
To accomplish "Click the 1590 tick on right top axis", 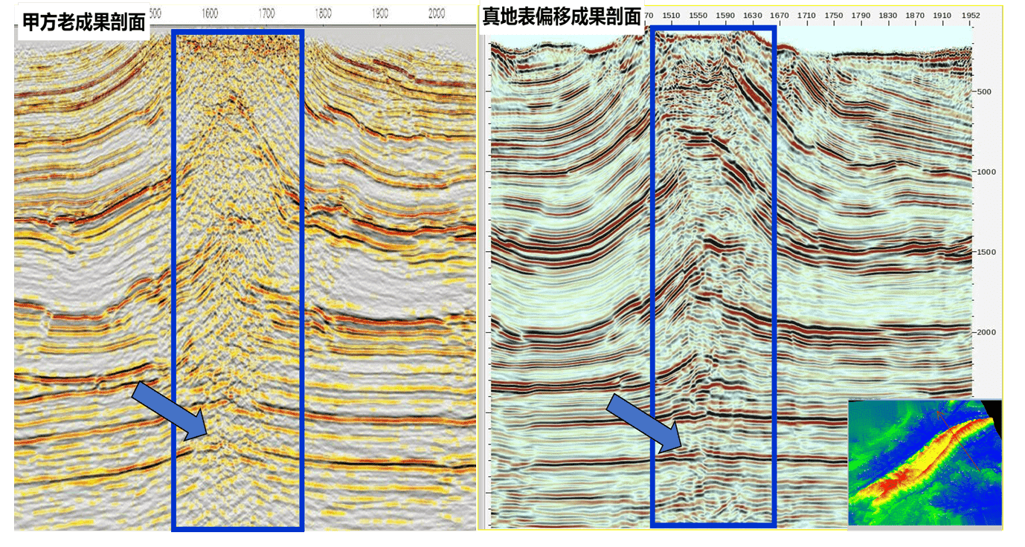I will tap(725, 15).
